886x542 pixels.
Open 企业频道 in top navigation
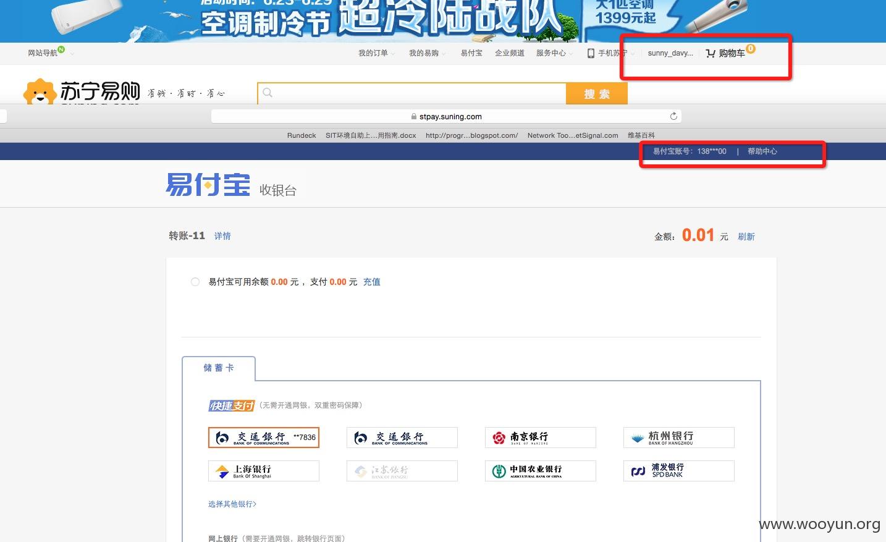pos(510,53)
